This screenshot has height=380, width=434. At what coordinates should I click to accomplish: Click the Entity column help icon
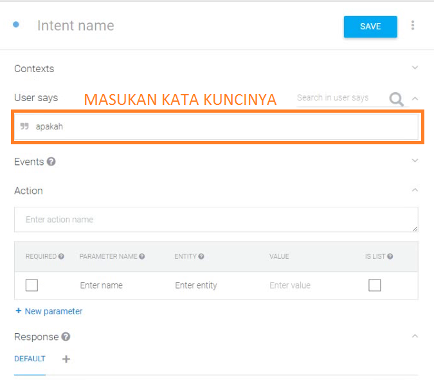click(201, 256)
